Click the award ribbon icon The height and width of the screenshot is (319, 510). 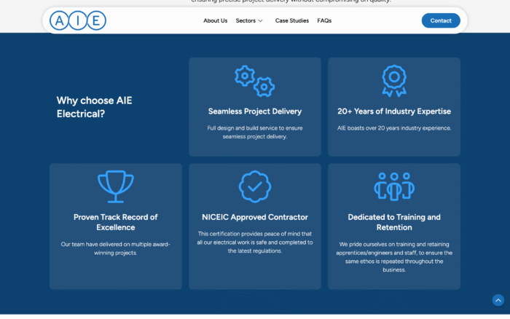(x=393, y=80)
